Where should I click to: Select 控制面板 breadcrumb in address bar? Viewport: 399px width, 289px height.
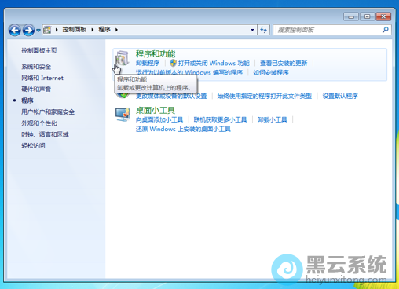pyautogui.click(x=75, y=30)
